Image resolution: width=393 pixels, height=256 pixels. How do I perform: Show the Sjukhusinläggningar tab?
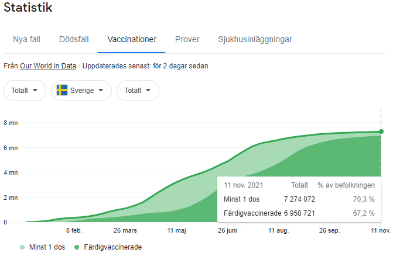(x=255, y=40)
